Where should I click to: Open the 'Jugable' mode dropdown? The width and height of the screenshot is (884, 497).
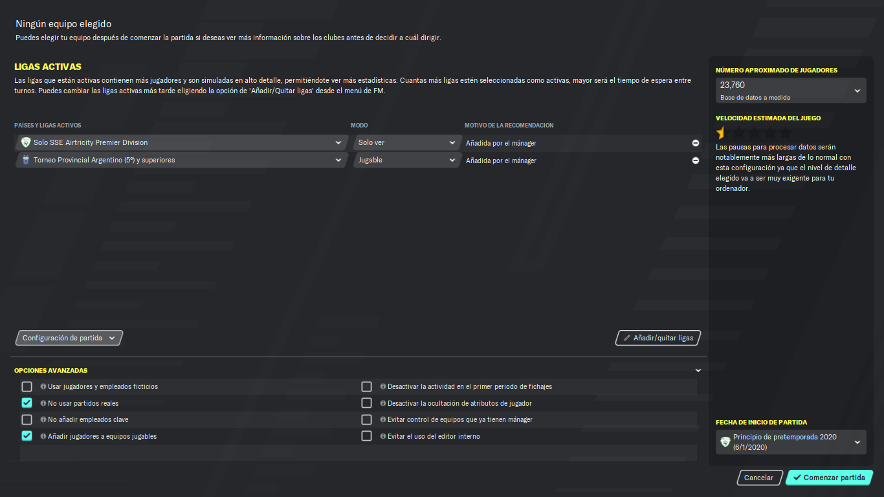[x=407, y=160]
